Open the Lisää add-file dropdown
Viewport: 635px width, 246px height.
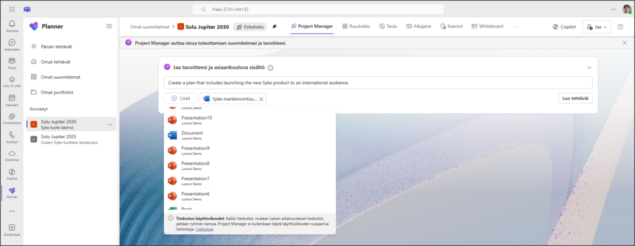pyautogui.click(x=180, y=99)
